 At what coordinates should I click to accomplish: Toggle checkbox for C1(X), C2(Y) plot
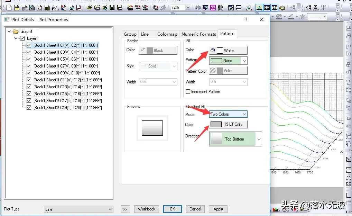coord(29,45)
